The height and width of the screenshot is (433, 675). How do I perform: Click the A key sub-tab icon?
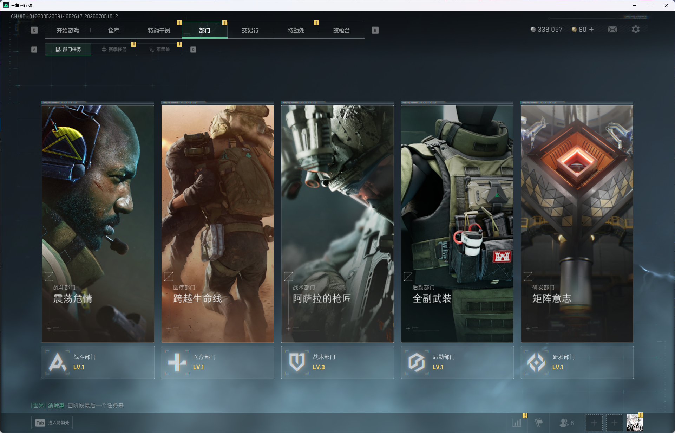(34, 50)
